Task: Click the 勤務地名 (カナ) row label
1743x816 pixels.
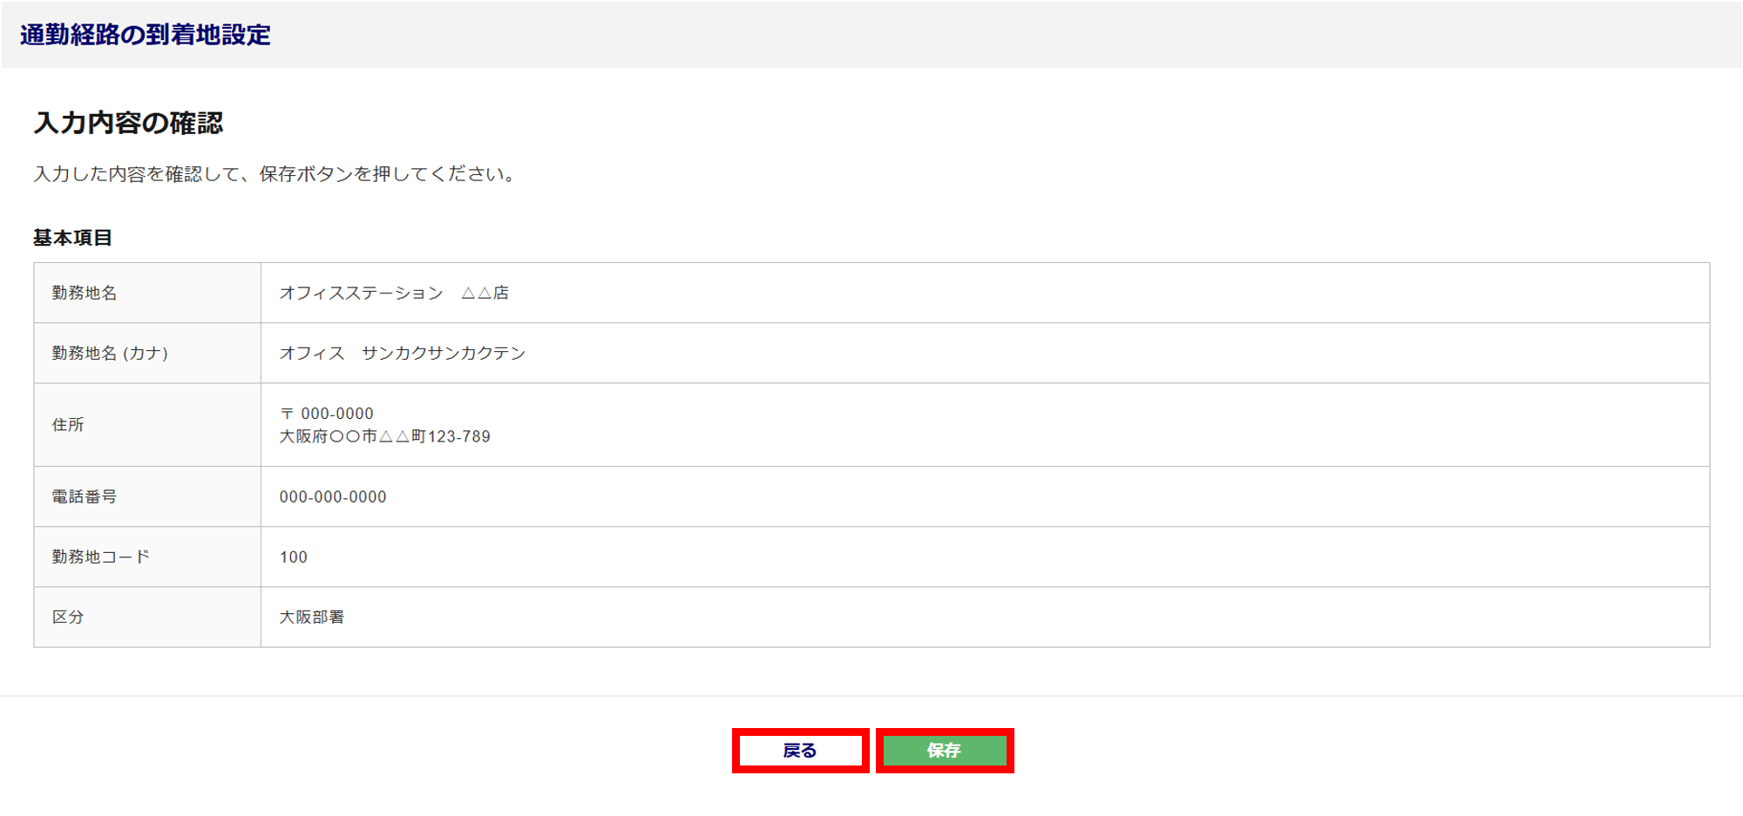Action: pos(110,353)
